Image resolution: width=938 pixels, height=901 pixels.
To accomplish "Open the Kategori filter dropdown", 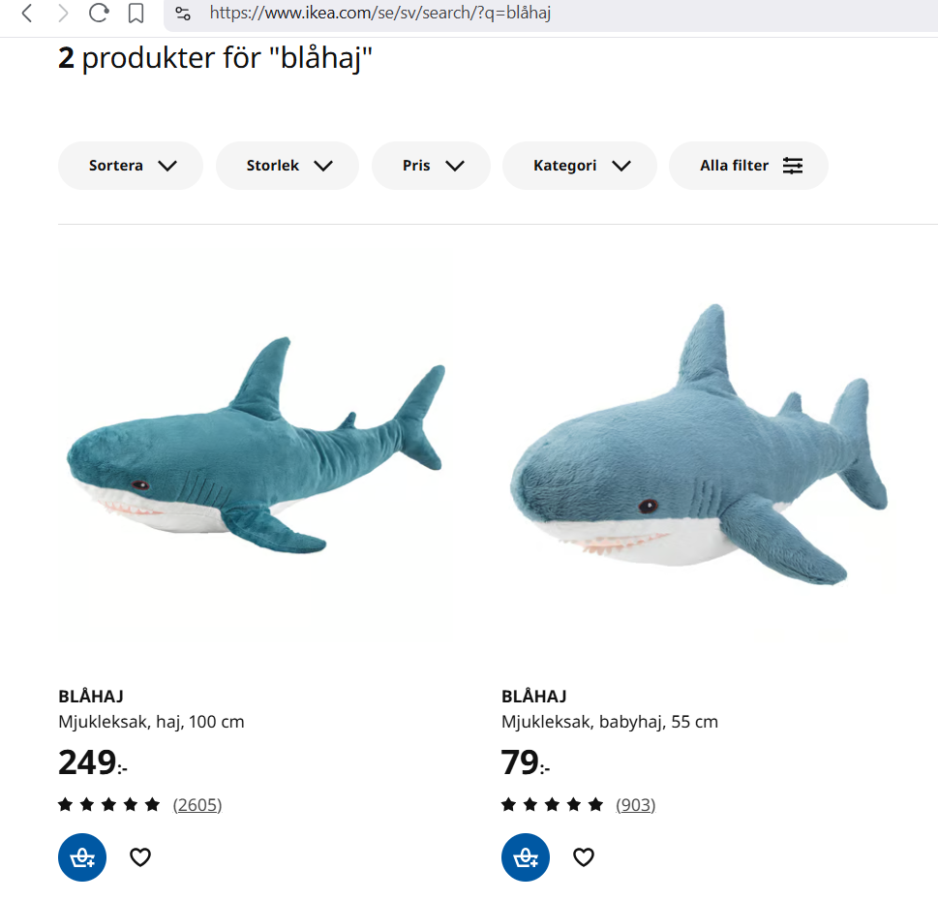I will click(x=580, y=166).
